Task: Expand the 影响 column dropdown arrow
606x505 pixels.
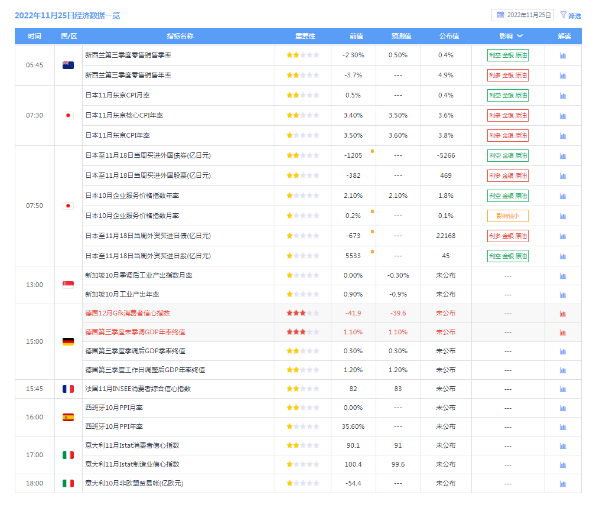Action: click(x=520, y=36)
